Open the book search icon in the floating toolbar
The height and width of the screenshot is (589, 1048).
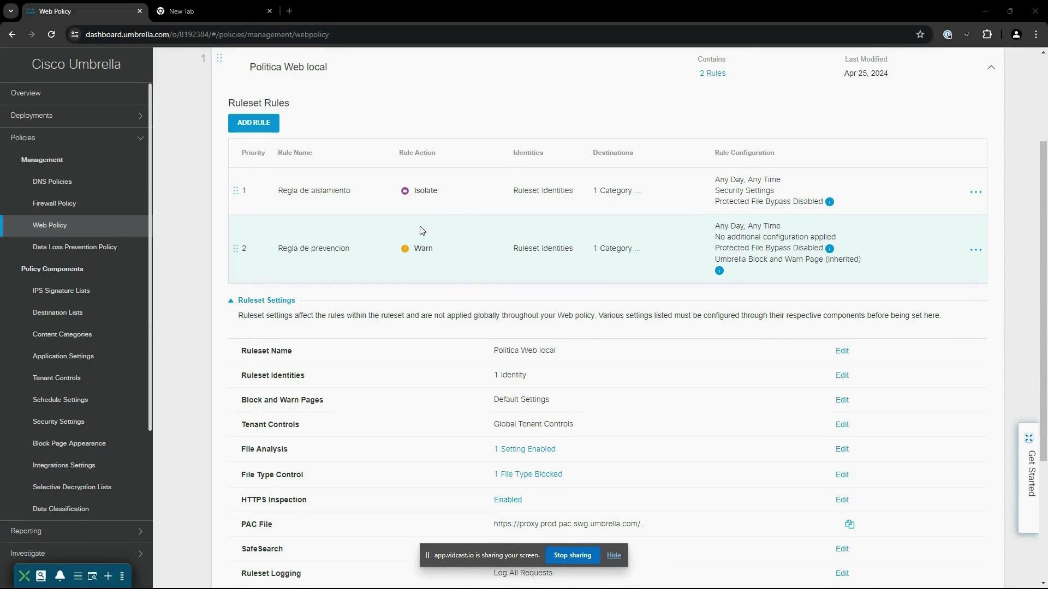[41, 576]
